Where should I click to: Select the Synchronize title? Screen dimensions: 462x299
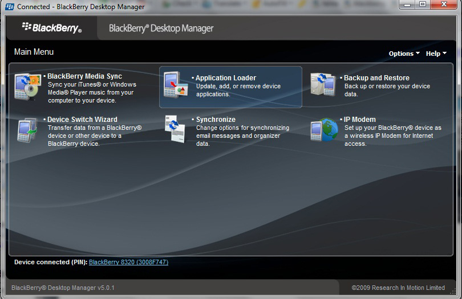point(216,120)
